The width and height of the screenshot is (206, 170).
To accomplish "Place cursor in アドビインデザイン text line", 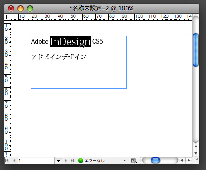I will tap(59, 57).
